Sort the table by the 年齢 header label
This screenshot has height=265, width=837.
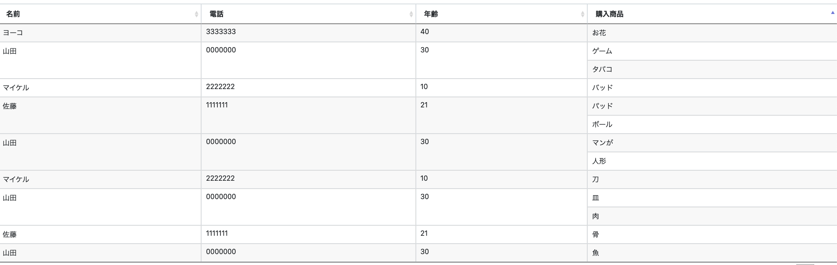431,14
